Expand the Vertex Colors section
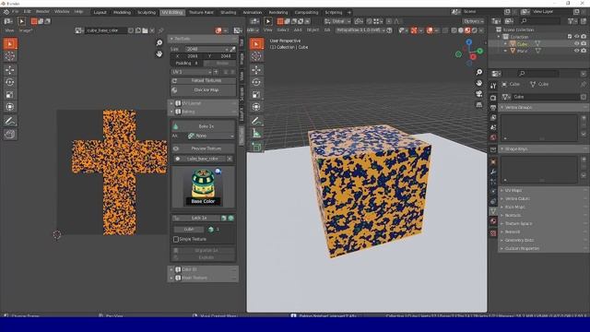The height and width of the screenshot is (332, 590). pos(543,199)
